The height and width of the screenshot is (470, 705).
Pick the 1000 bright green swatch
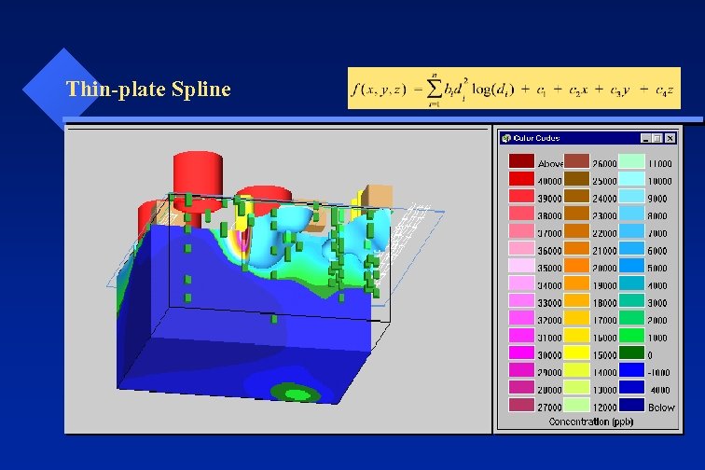pos(631,335)
